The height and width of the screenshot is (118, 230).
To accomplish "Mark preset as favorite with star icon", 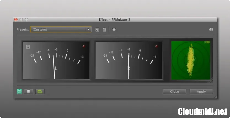I will pyautogui.click(x=114, y=29).
